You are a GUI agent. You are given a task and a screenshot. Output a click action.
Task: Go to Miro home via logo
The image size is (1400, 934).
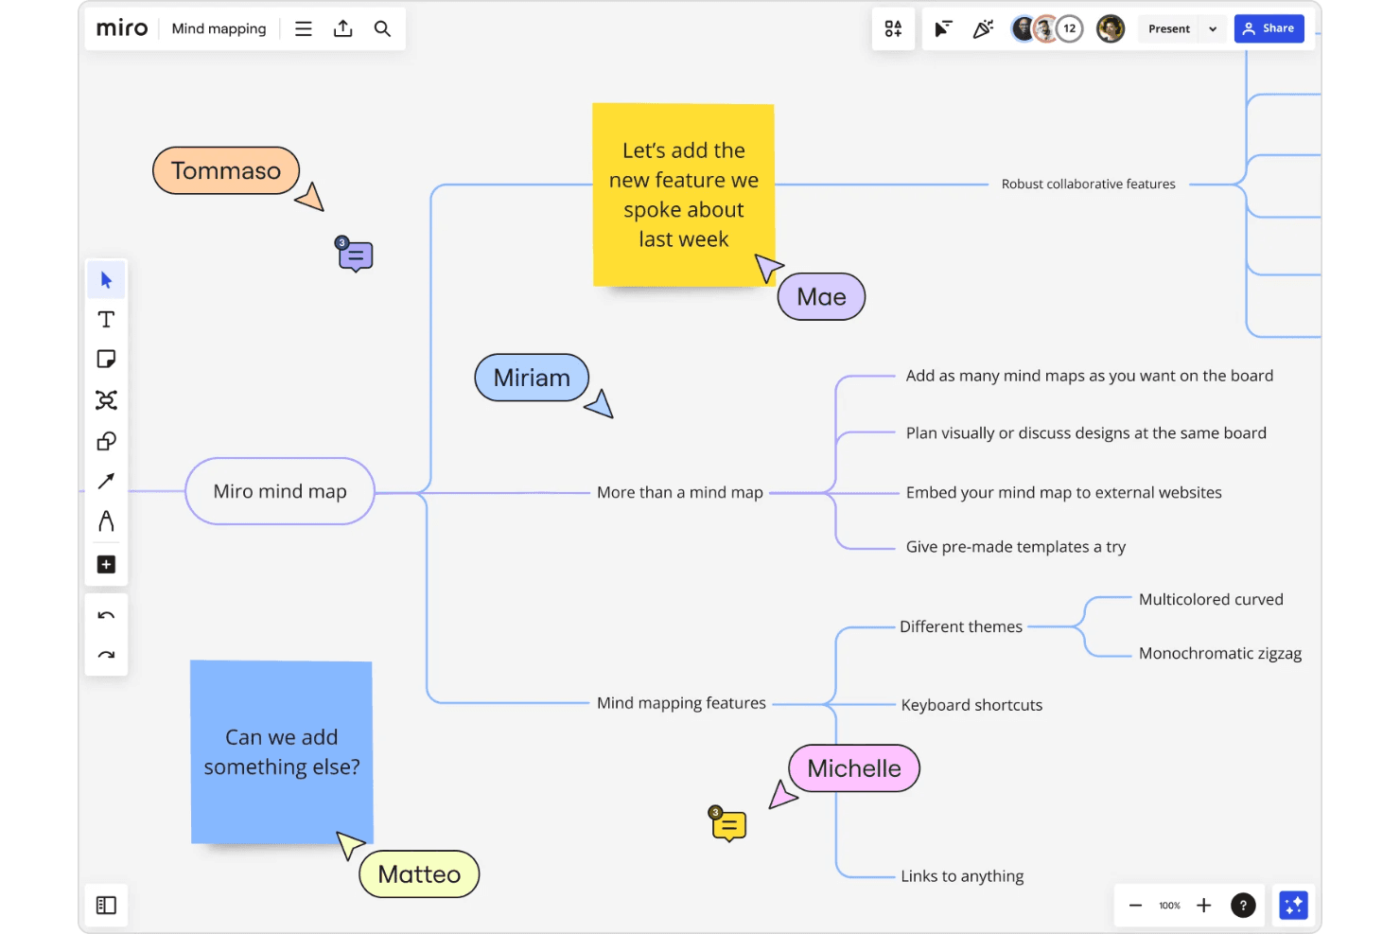pyautogui.click(x=122, y=28)
